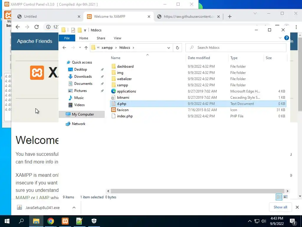Refresh the htdocs folder
Image resolution: width=302 pixels, height=227 pixels.
point(177,48)
